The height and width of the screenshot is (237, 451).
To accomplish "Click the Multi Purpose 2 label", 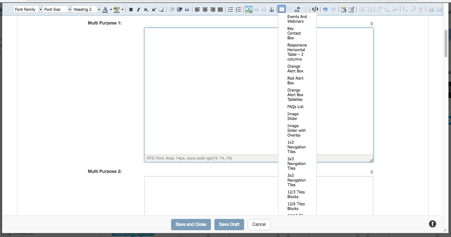I will tap(105, 171).
